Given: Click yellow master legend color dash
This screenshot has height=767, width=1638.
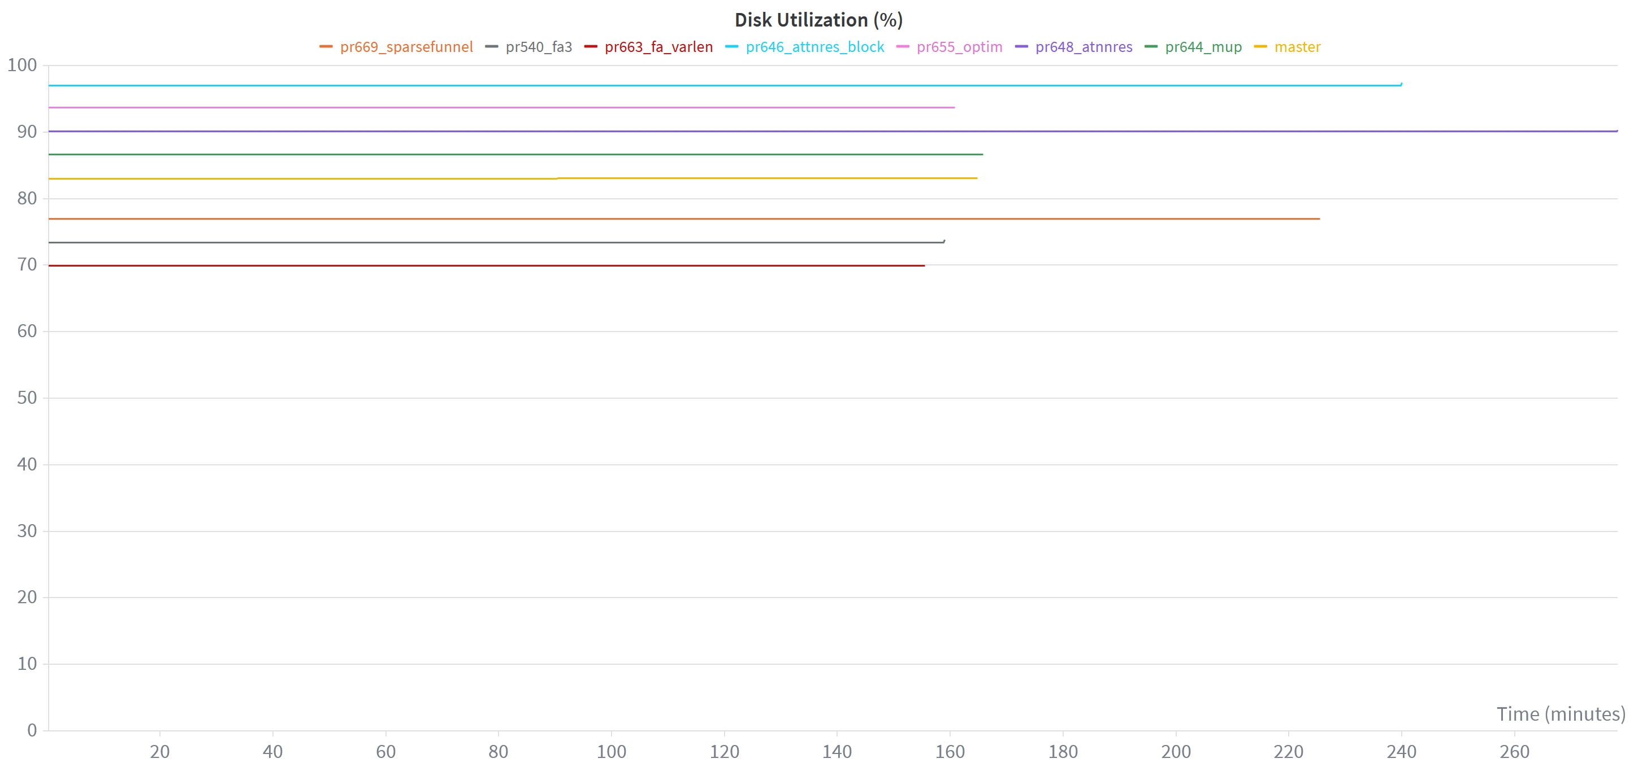Looking at the screenshot, I should [x=1260, y=47].
